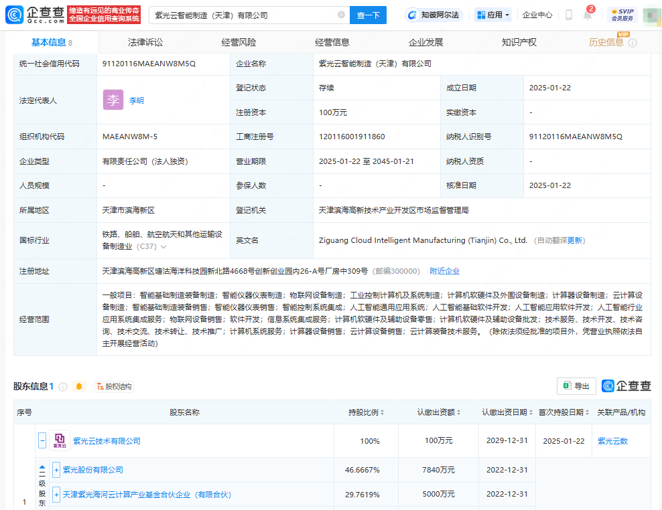Open the 紫光云数 related product link

coord(612,441)
